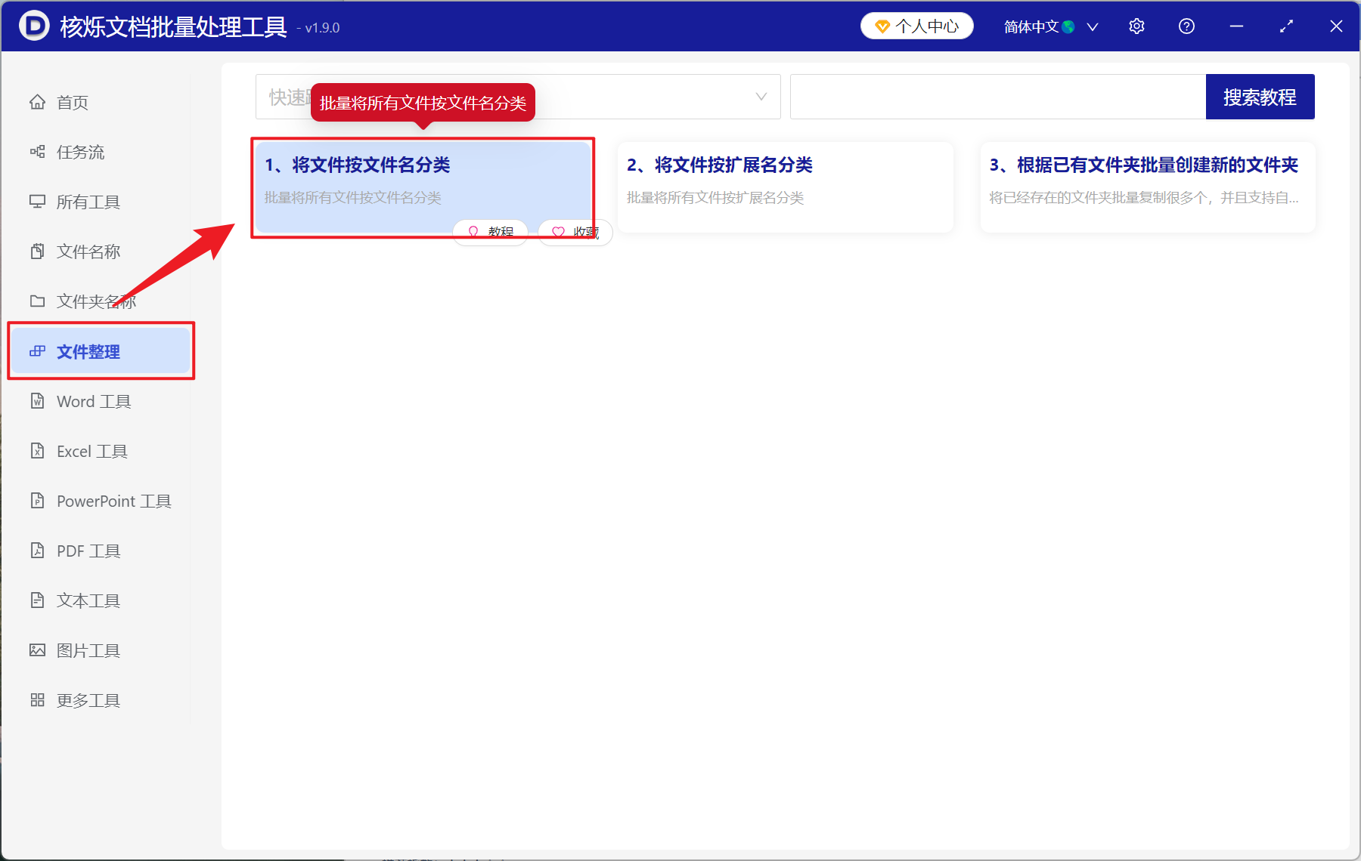Click the 搜索教程 search button

click(1260, 97)
